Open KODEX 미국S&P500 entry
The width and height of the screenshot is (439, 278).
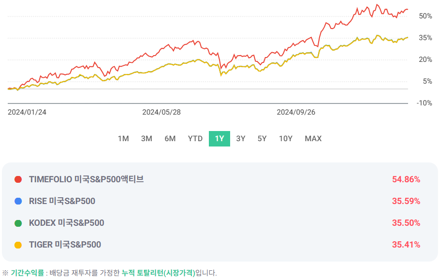coord(67,223)
